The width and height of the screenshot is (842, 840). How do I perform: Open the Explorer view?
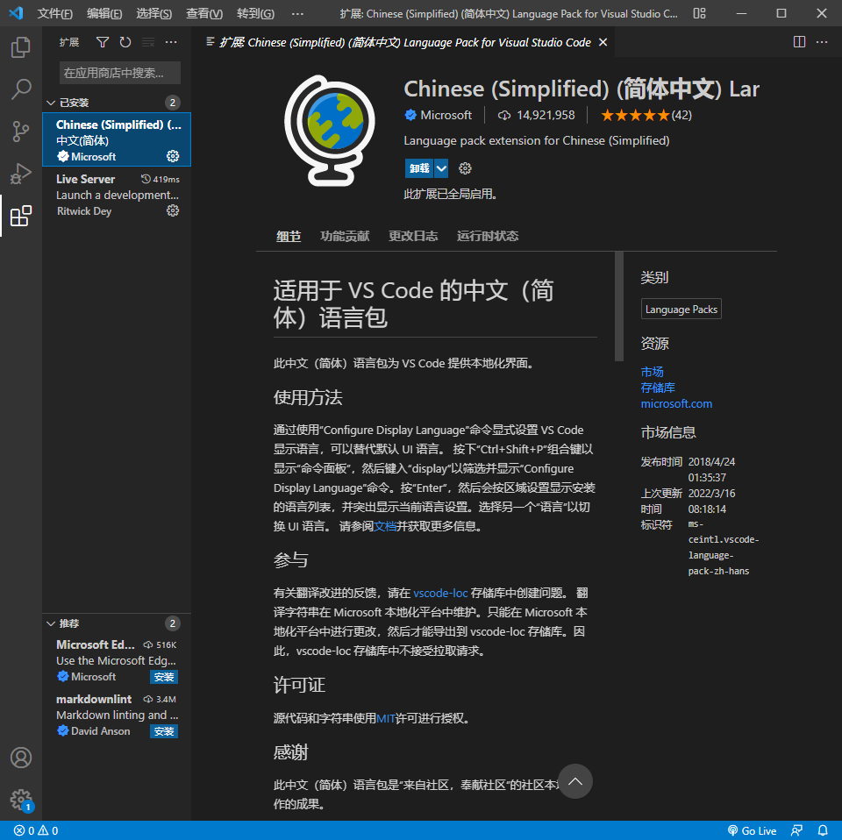pos(21,47)
